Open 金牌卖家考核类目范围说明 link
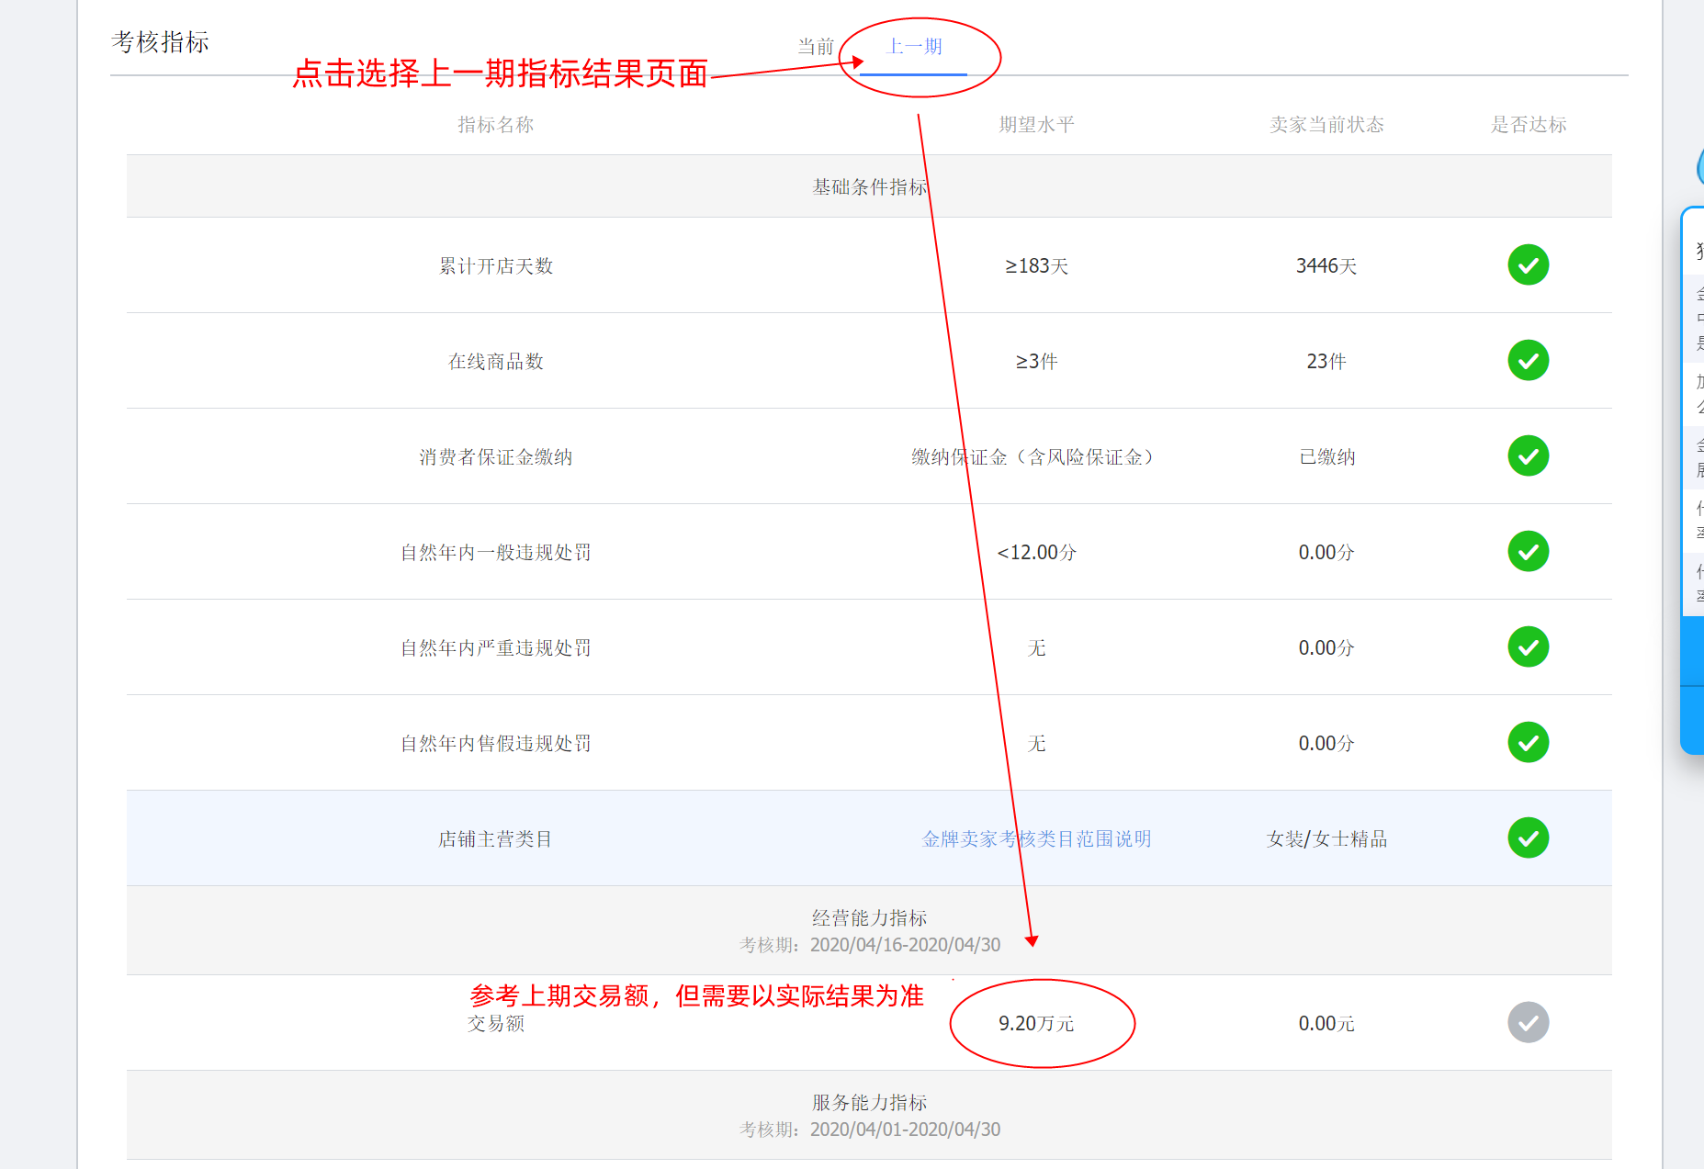1704x1169 pixels. tap(1036, 838)
